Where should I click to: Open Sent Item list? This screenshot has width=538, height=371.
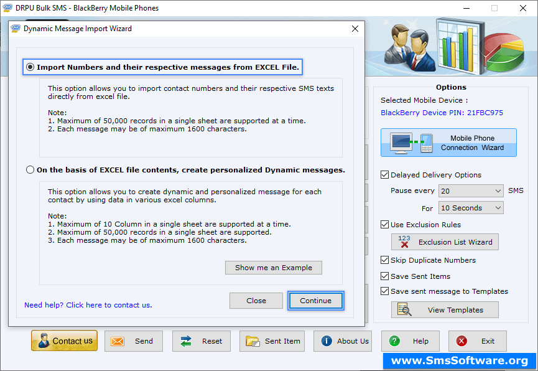click(272, 341)
